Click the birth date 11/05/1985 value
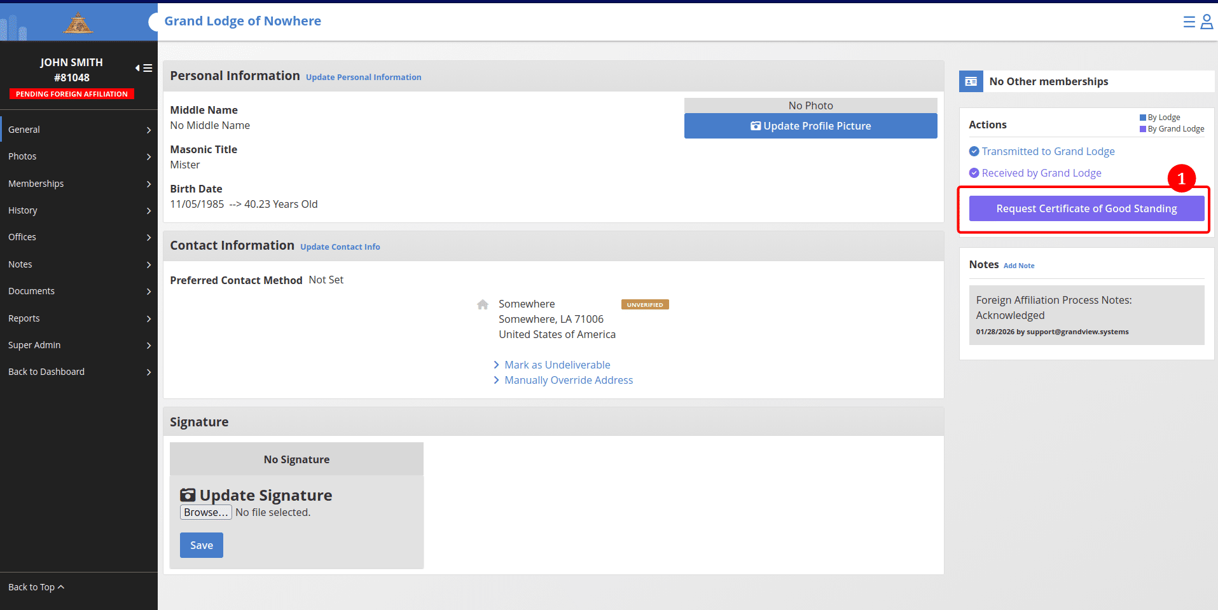This screenshot has width=1218, height=610. 197,204
